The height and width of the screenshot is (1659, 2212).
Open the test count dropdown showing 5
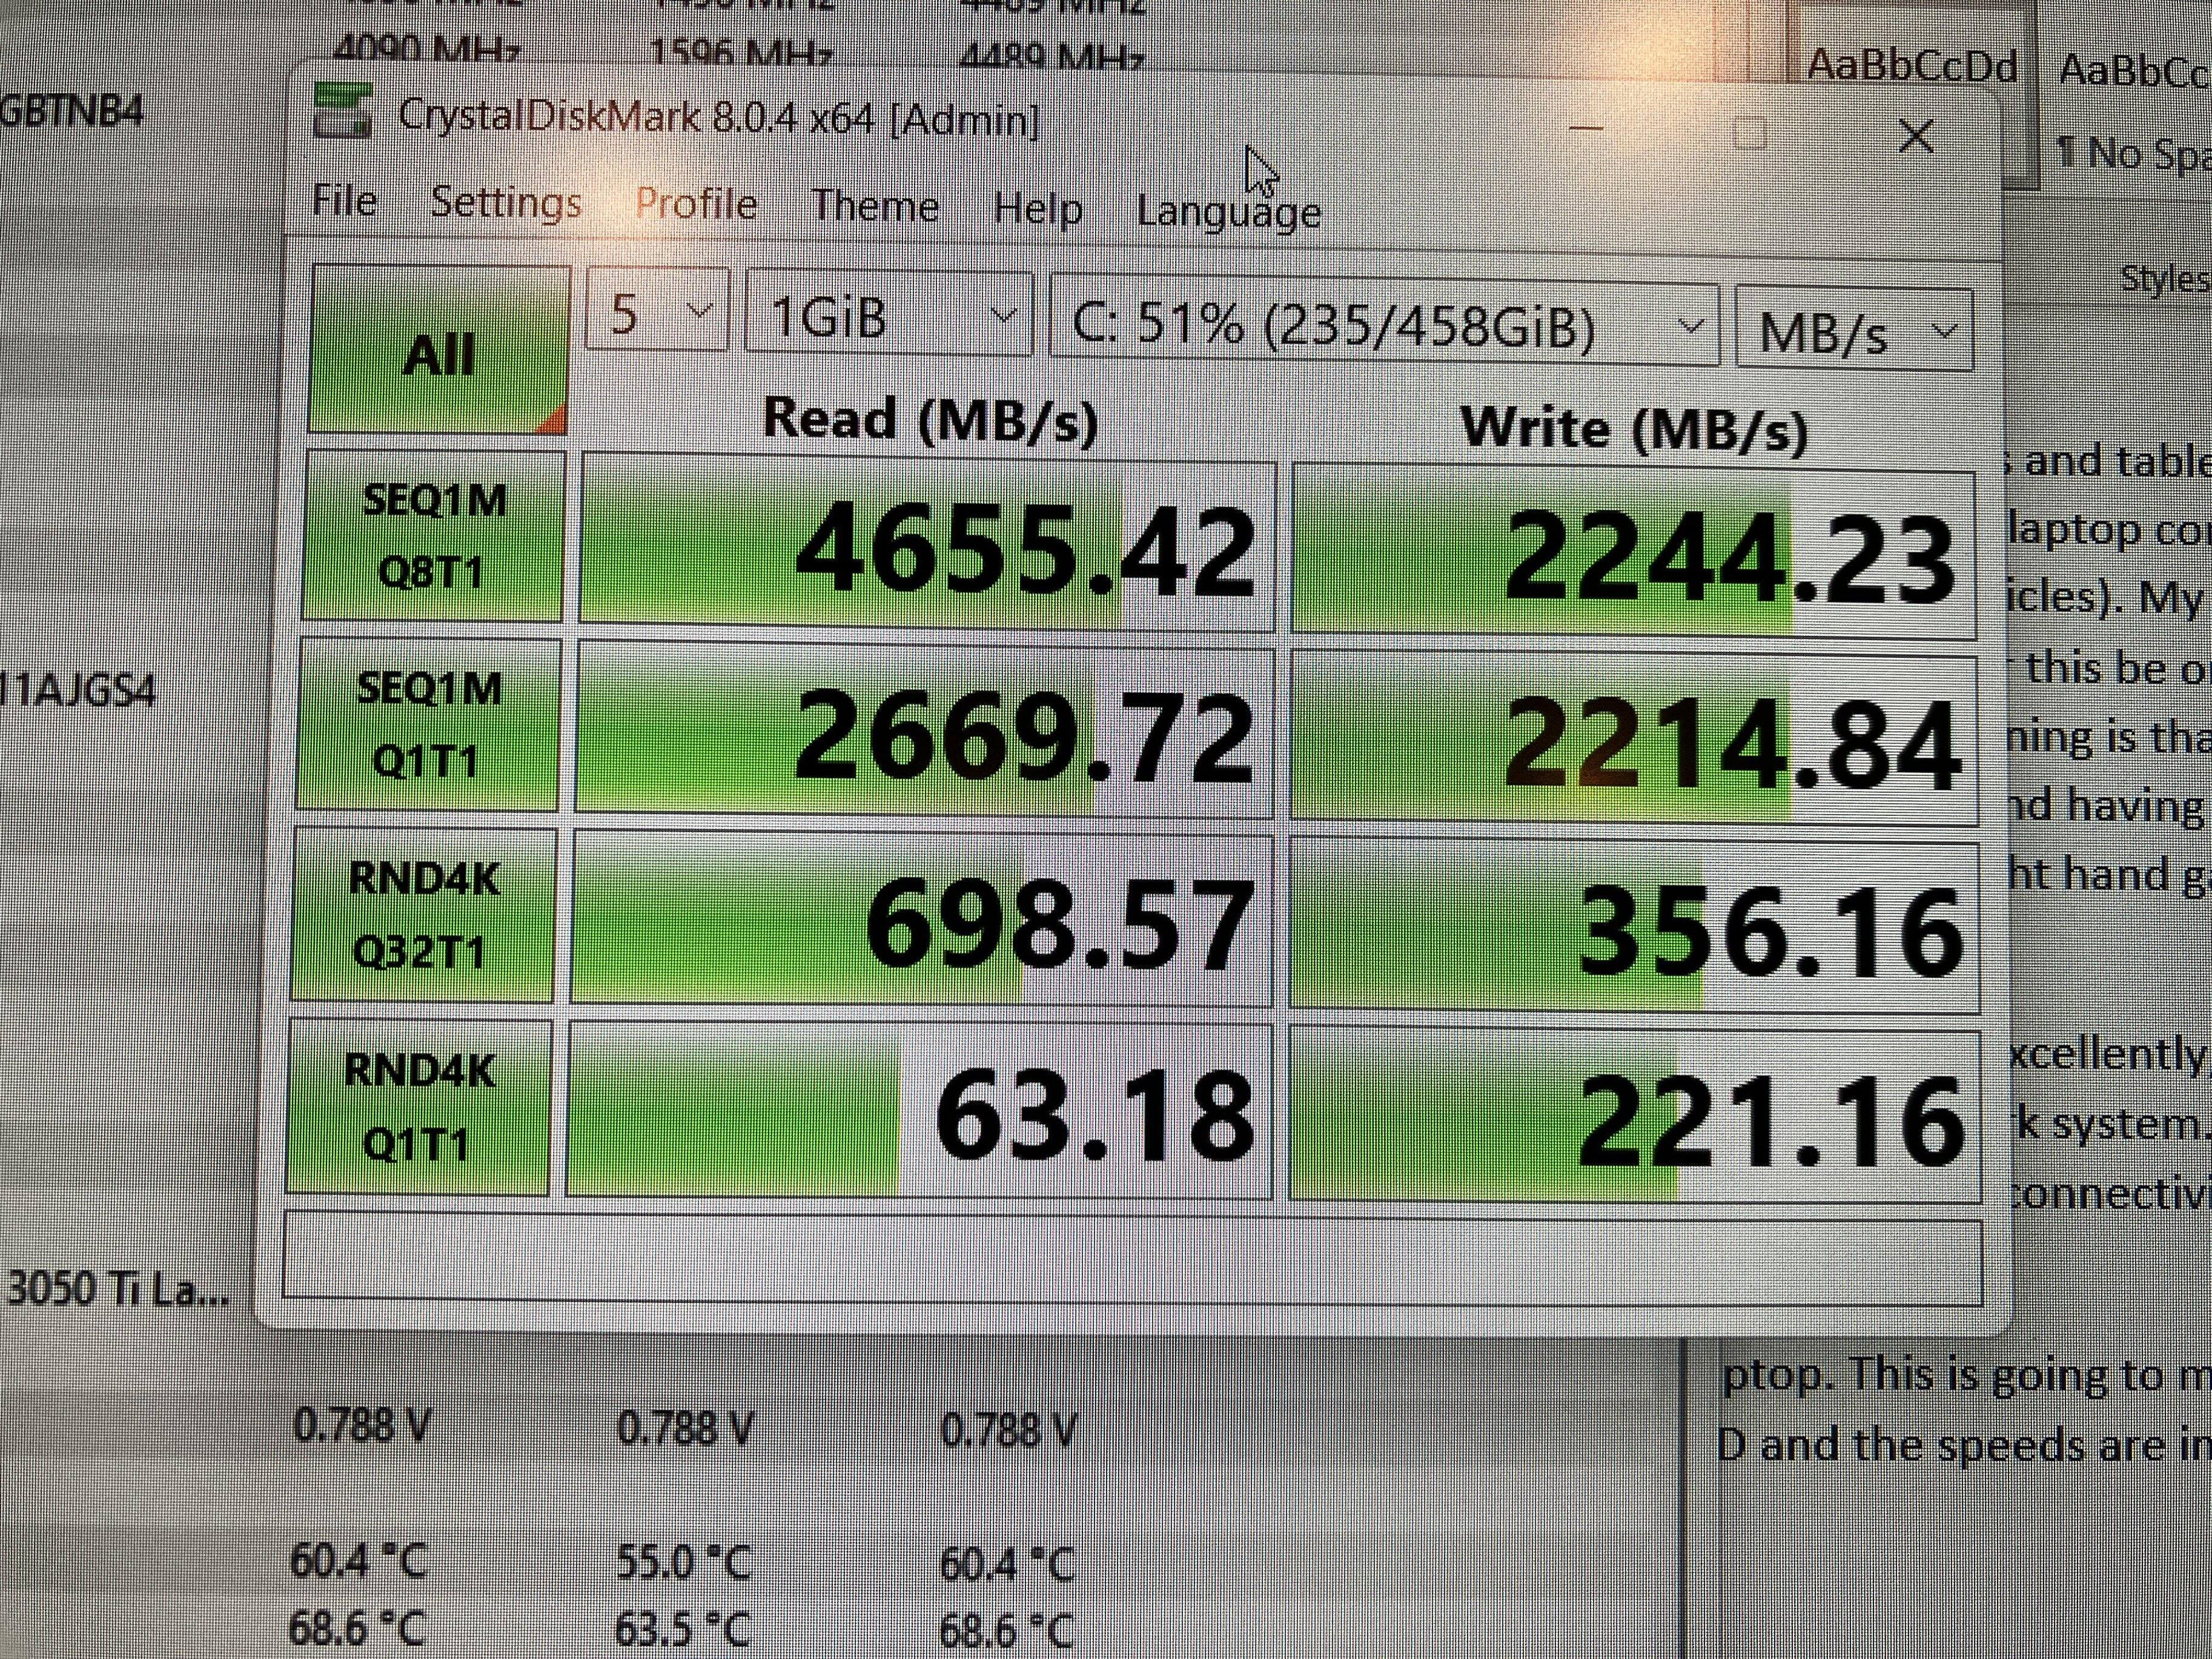click(656, 314)
